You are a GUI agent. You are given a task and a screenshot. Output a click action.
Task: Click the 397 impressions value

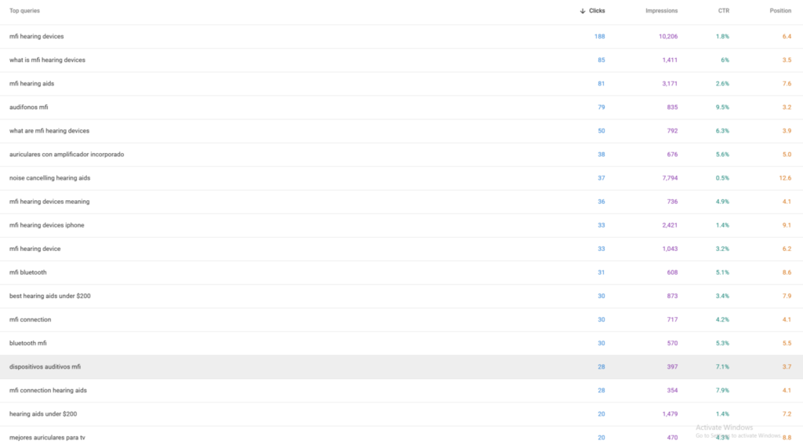coord(672,366)
